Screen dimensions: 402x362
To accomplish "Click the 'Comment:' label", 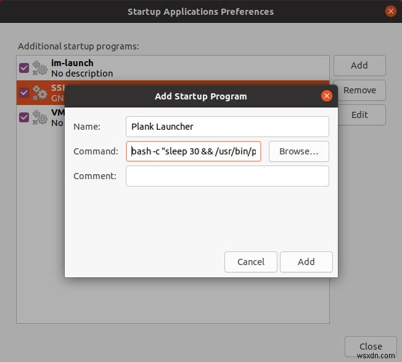I will (95, 176).
